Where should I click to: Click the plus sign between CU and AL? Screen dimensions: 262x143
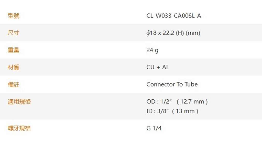point(158,68)
